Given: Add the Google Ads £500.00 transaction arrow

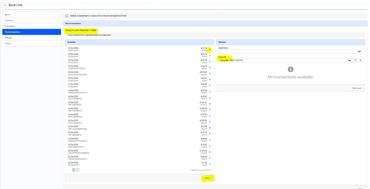Looking at the screenshot, I should (x=210, y=73).
